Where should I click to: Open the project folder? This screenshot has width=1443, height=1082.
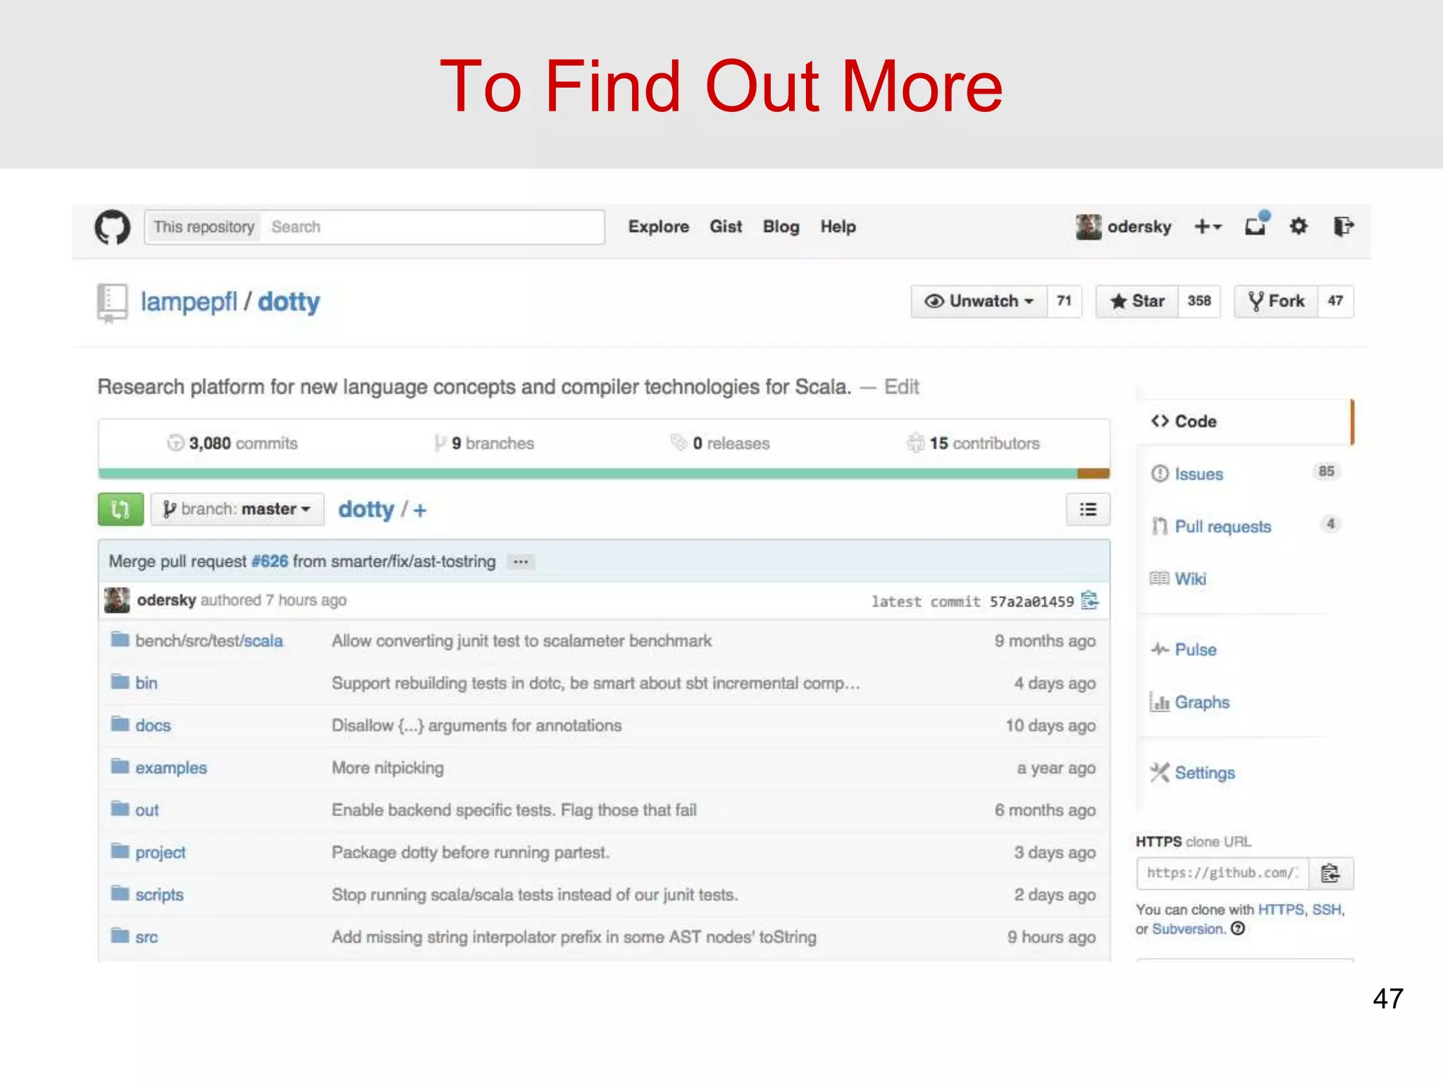coord(161,852)
